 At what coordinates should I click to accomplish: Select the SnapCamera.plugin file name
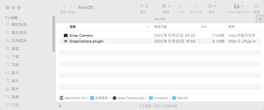[86, 41]
